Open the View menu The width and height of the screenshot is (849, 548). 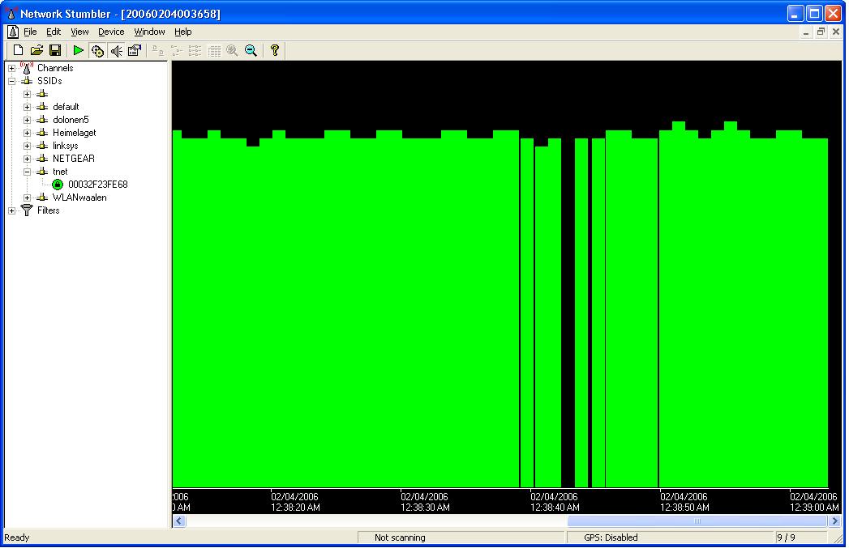pos(79,32)
